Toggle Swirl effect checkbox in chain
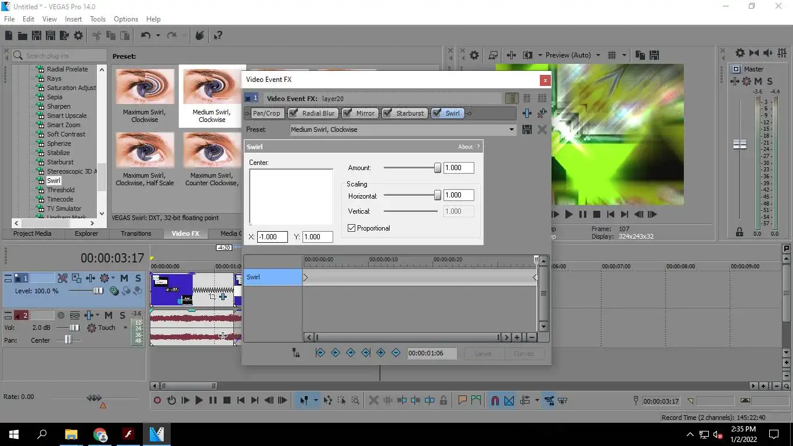 point(437,113)
